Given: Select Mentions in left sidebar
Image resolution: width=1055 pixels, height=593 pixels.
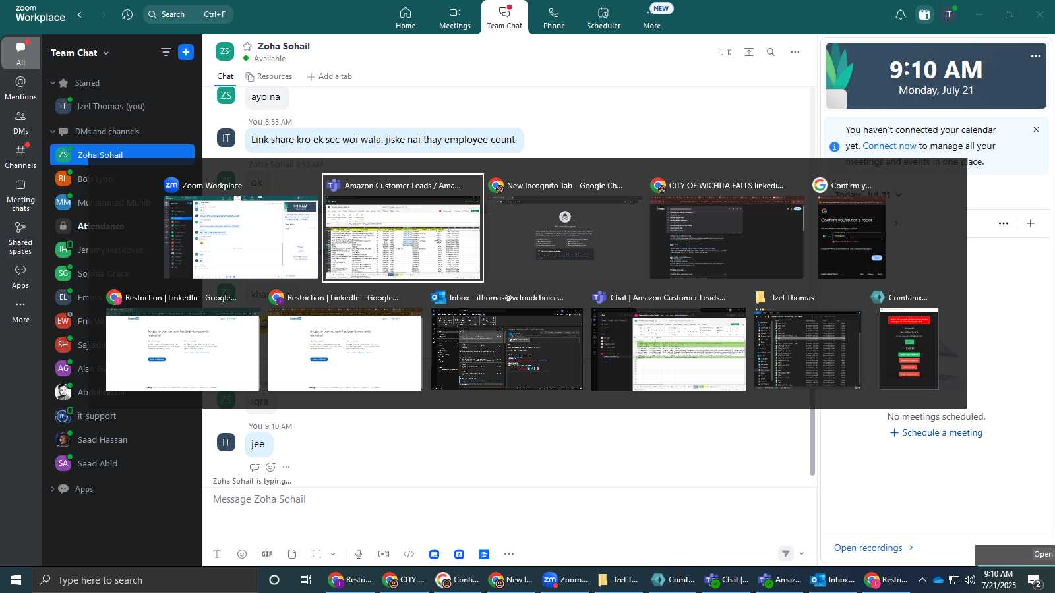Looking at the screenshot, I should coord(20,88).
